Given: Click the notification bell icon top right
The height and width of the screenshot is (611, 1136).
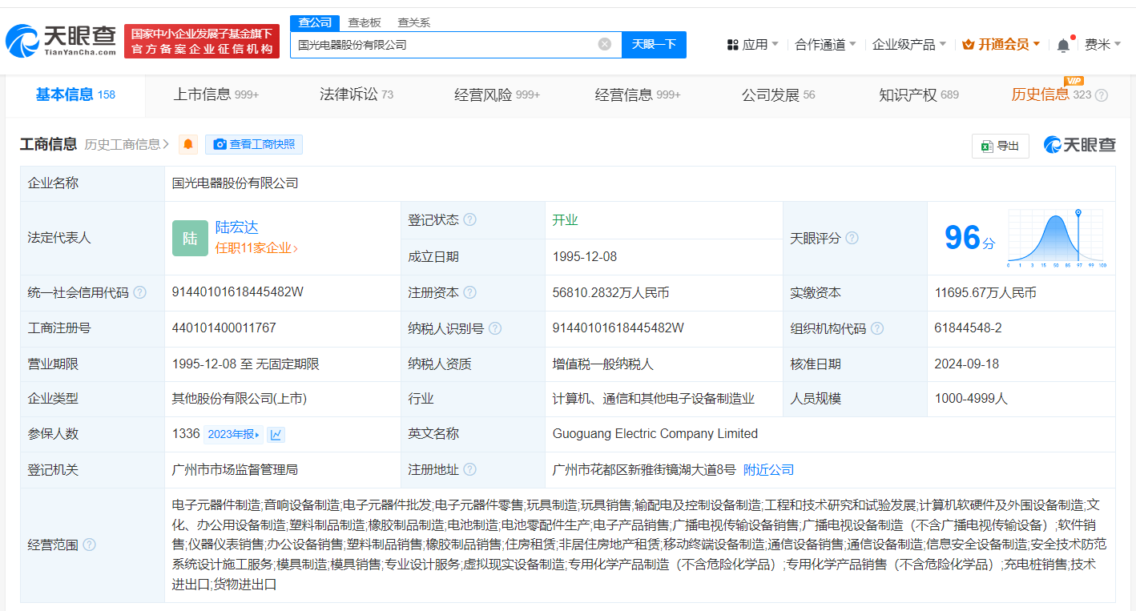Looking at the screenshot, I should (x=1062, y=44).
